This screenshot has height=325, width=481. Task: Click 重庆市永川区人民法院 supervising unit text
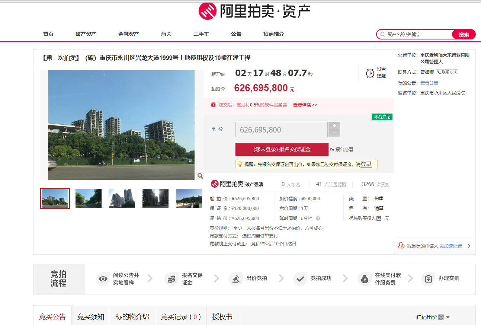point(443,93)
